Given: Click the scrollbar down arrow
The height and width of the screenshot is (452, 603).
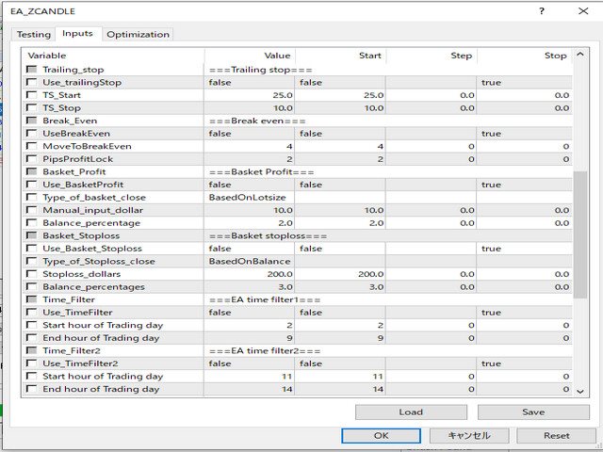Looking at the screenshot, I should [579, 391].
